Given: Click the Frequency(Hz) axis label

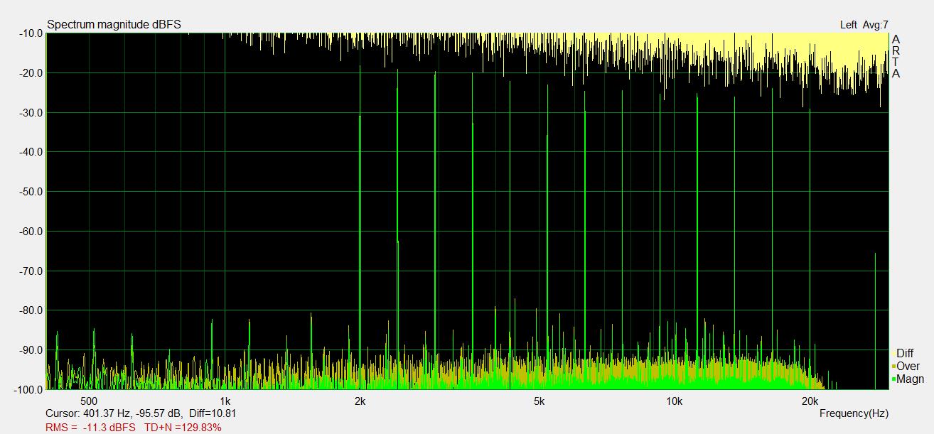Looking at the screenshot, I should [854, 413].
